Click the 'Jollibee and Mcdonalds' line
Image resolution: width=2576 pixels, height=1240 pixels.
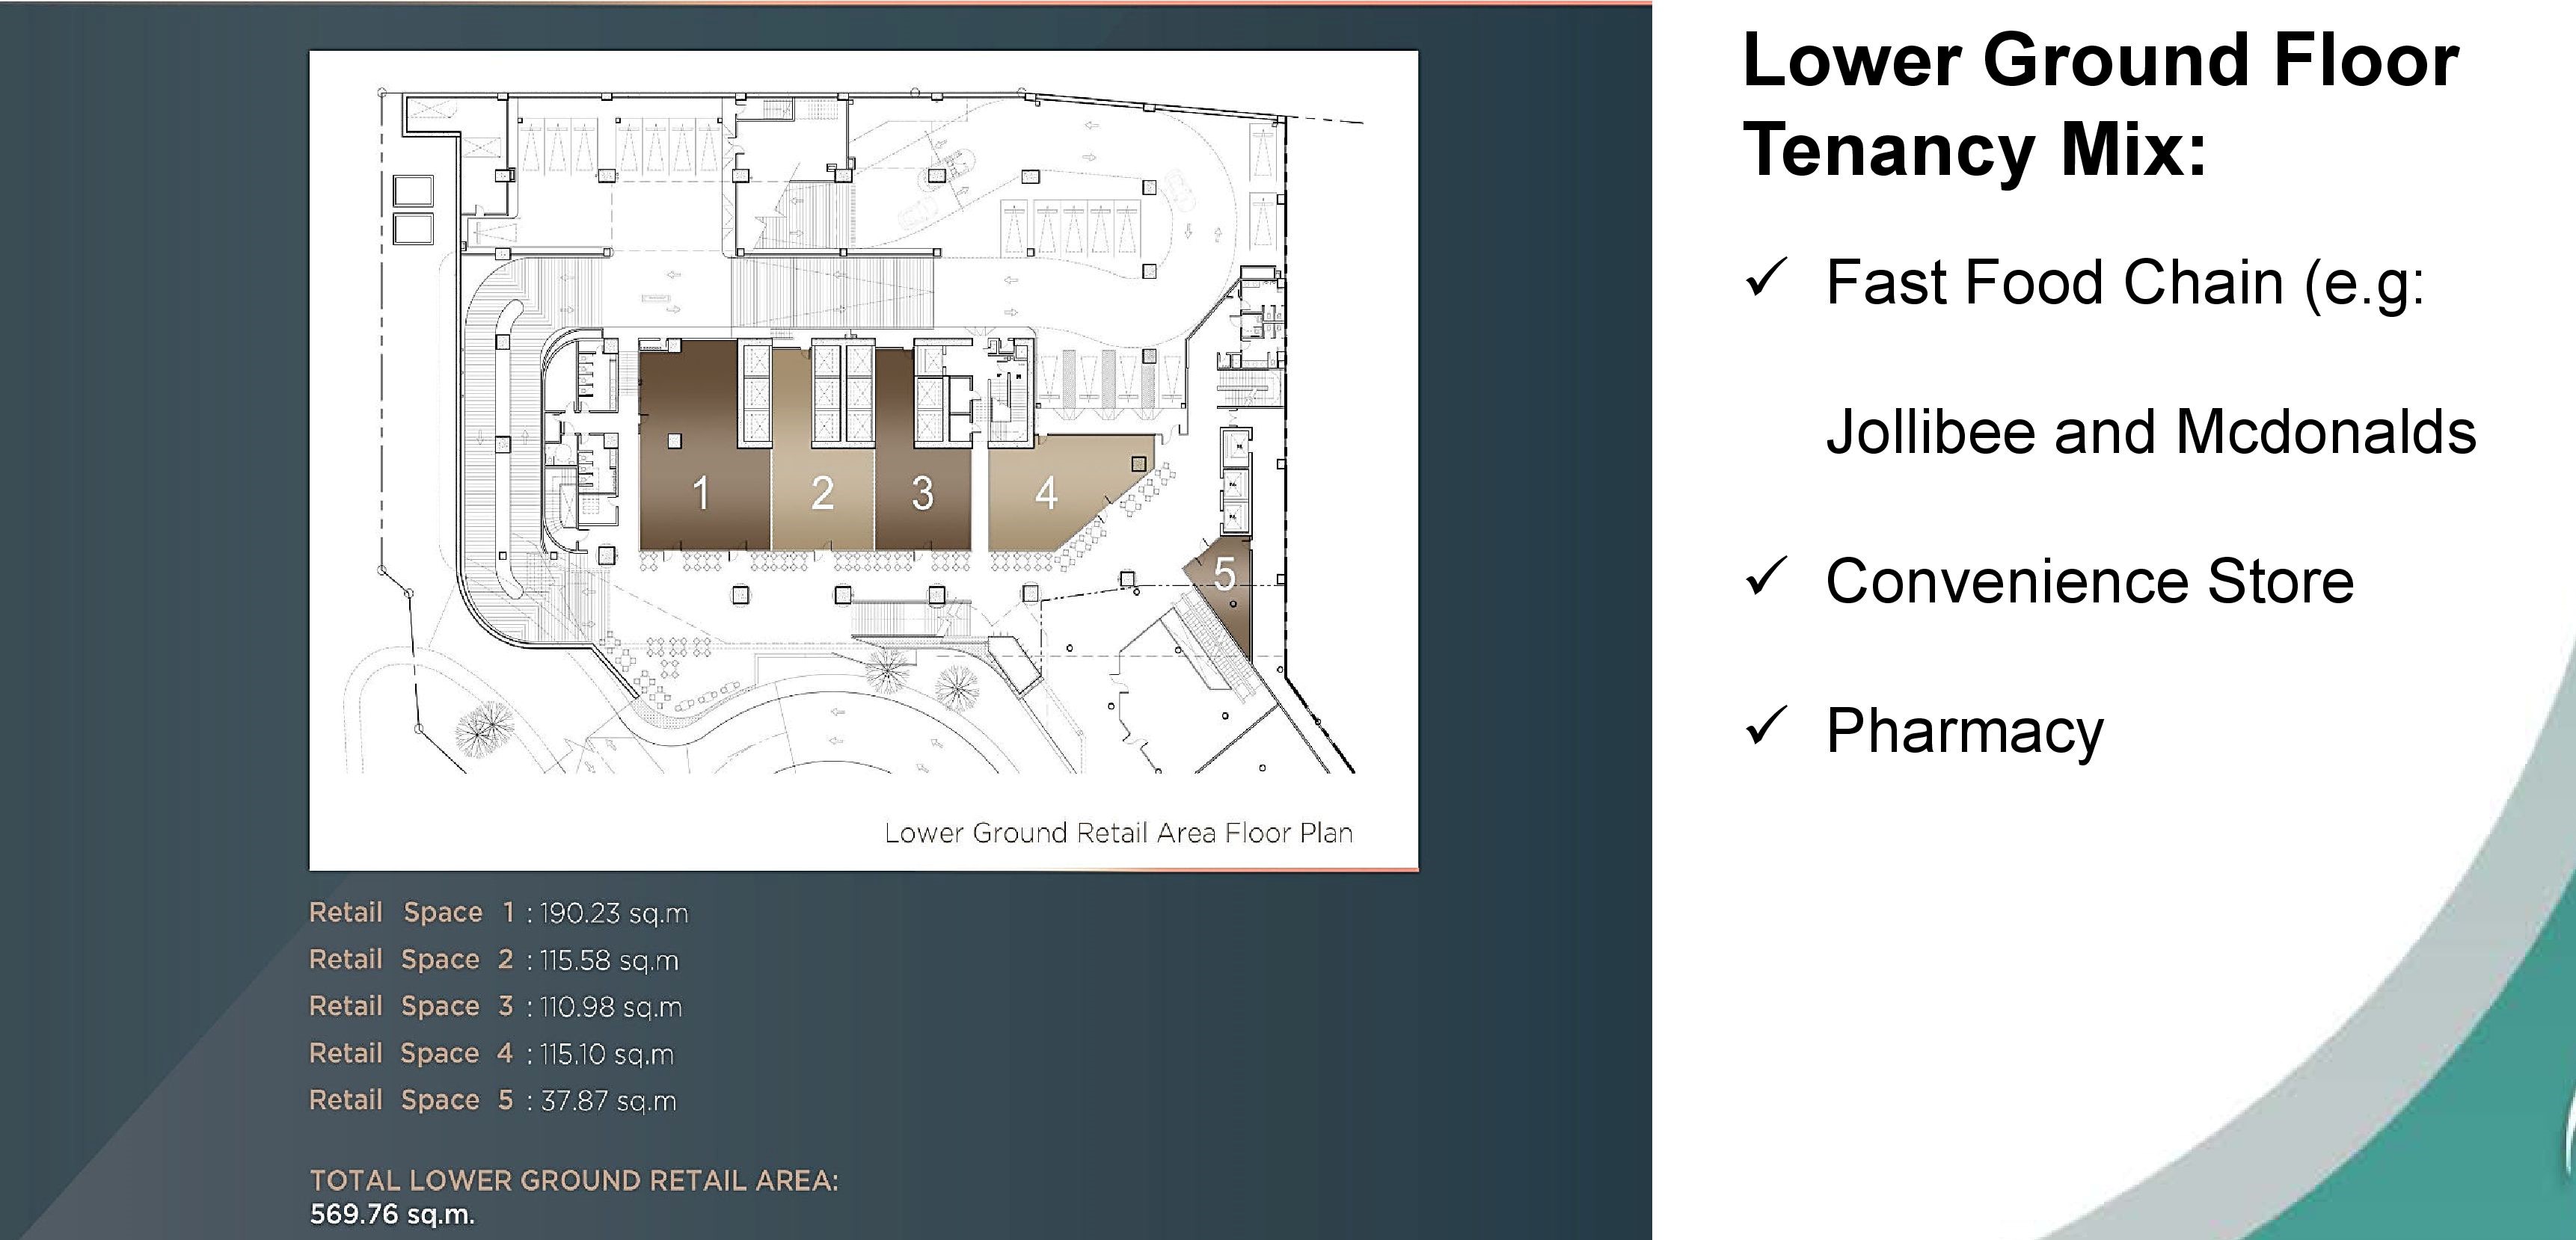(2151, 432)
